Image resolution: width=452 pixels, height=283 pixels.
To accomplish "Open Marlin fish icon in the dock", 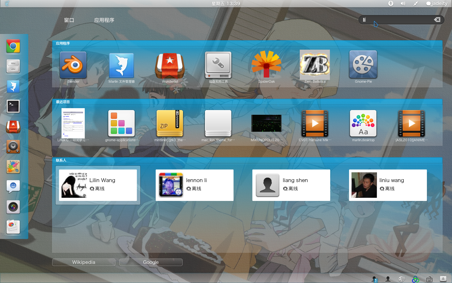I will pyautogui.click(x=13, y=86).
